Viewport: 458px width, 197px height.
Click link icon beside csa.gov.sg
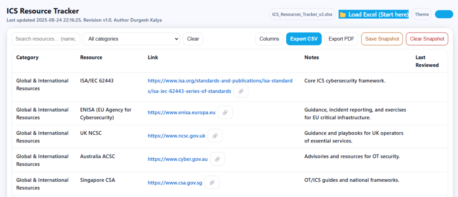point(212,182)
